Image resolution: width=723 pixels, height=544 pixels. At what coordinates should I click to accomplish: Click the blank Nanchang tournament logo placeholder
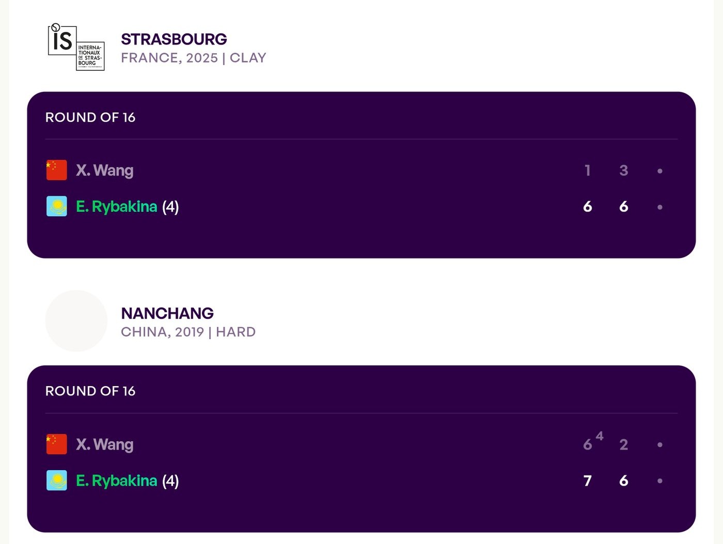76,321
